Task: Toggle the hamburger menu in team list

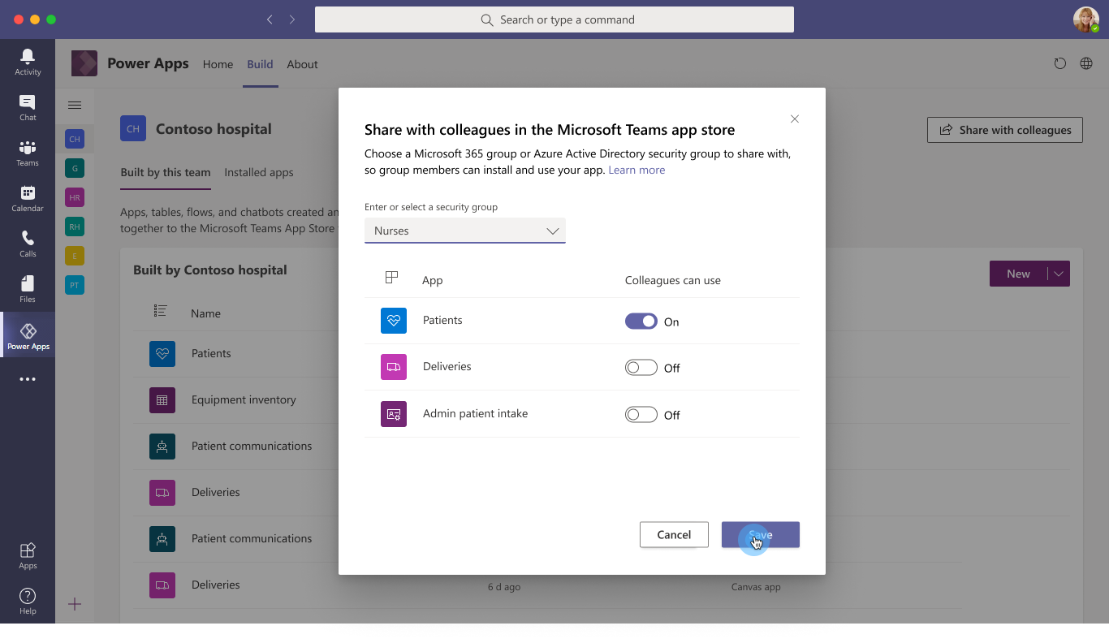Action: click(75, 105)
